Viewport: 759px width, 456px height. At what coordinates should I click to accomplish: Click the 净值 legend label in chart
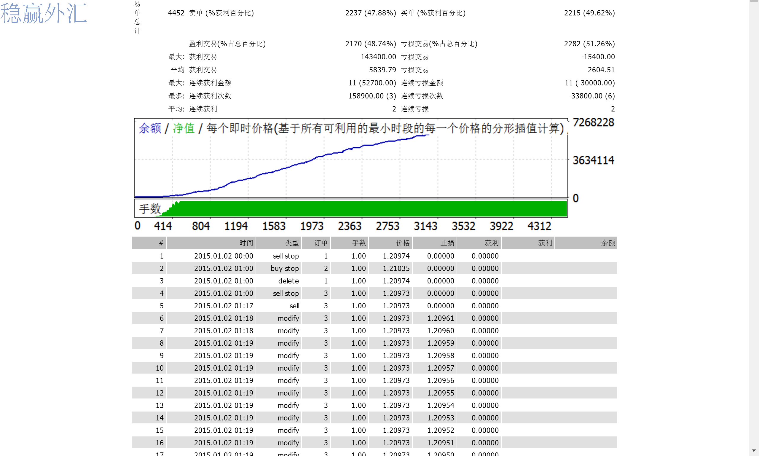click(x=184, y=128)
